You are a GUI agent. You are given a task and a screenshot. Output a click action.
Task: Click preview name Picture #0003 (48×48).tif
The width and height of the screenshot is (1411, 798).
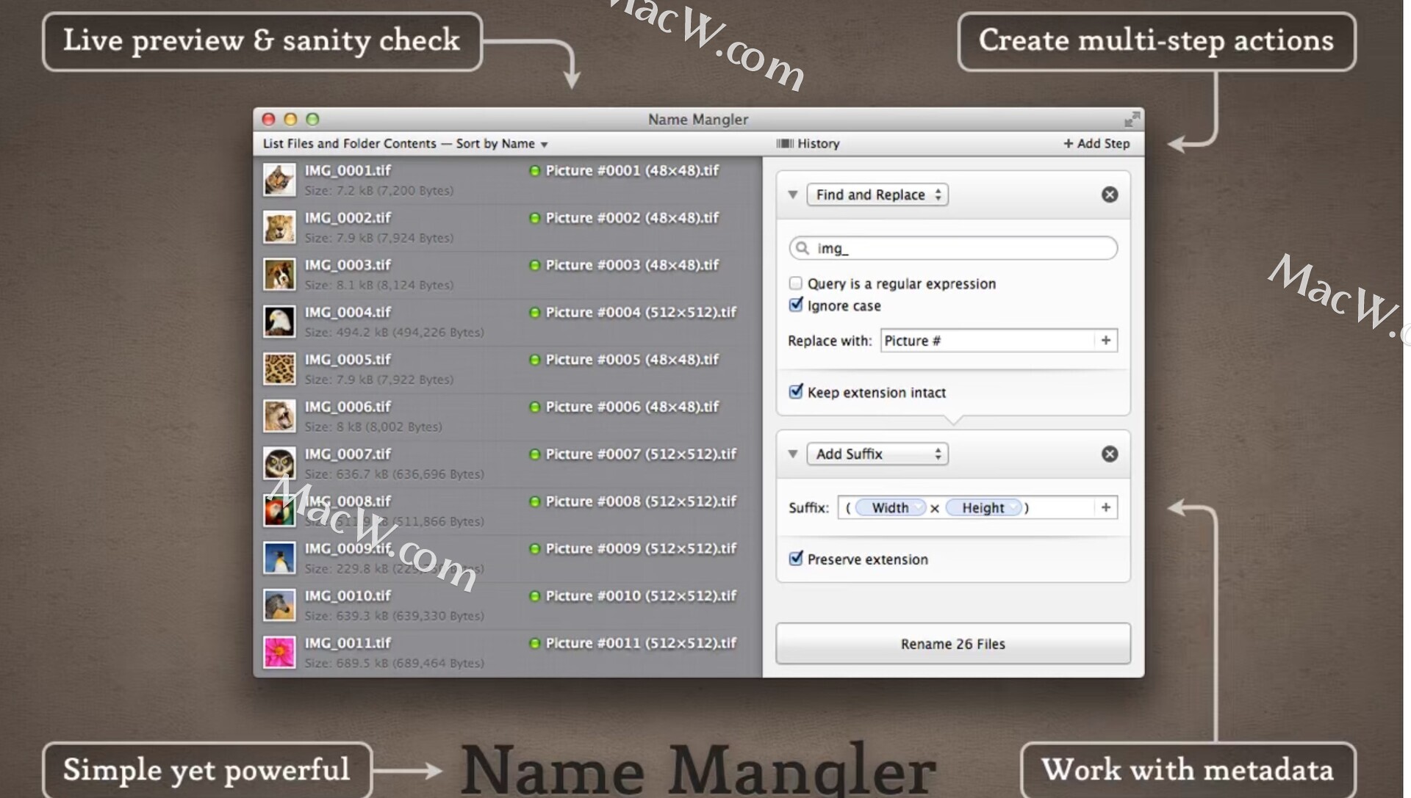pos(632,265)
